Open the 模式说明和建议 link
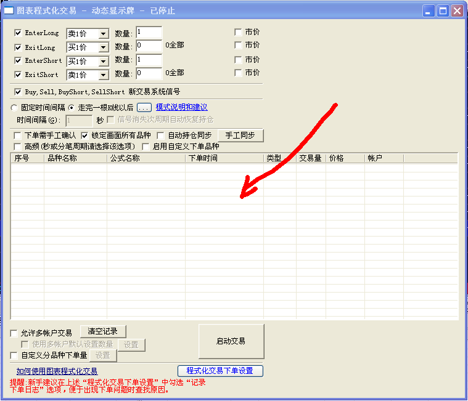Viewport: 468px width, 401px height. [181, 107]
